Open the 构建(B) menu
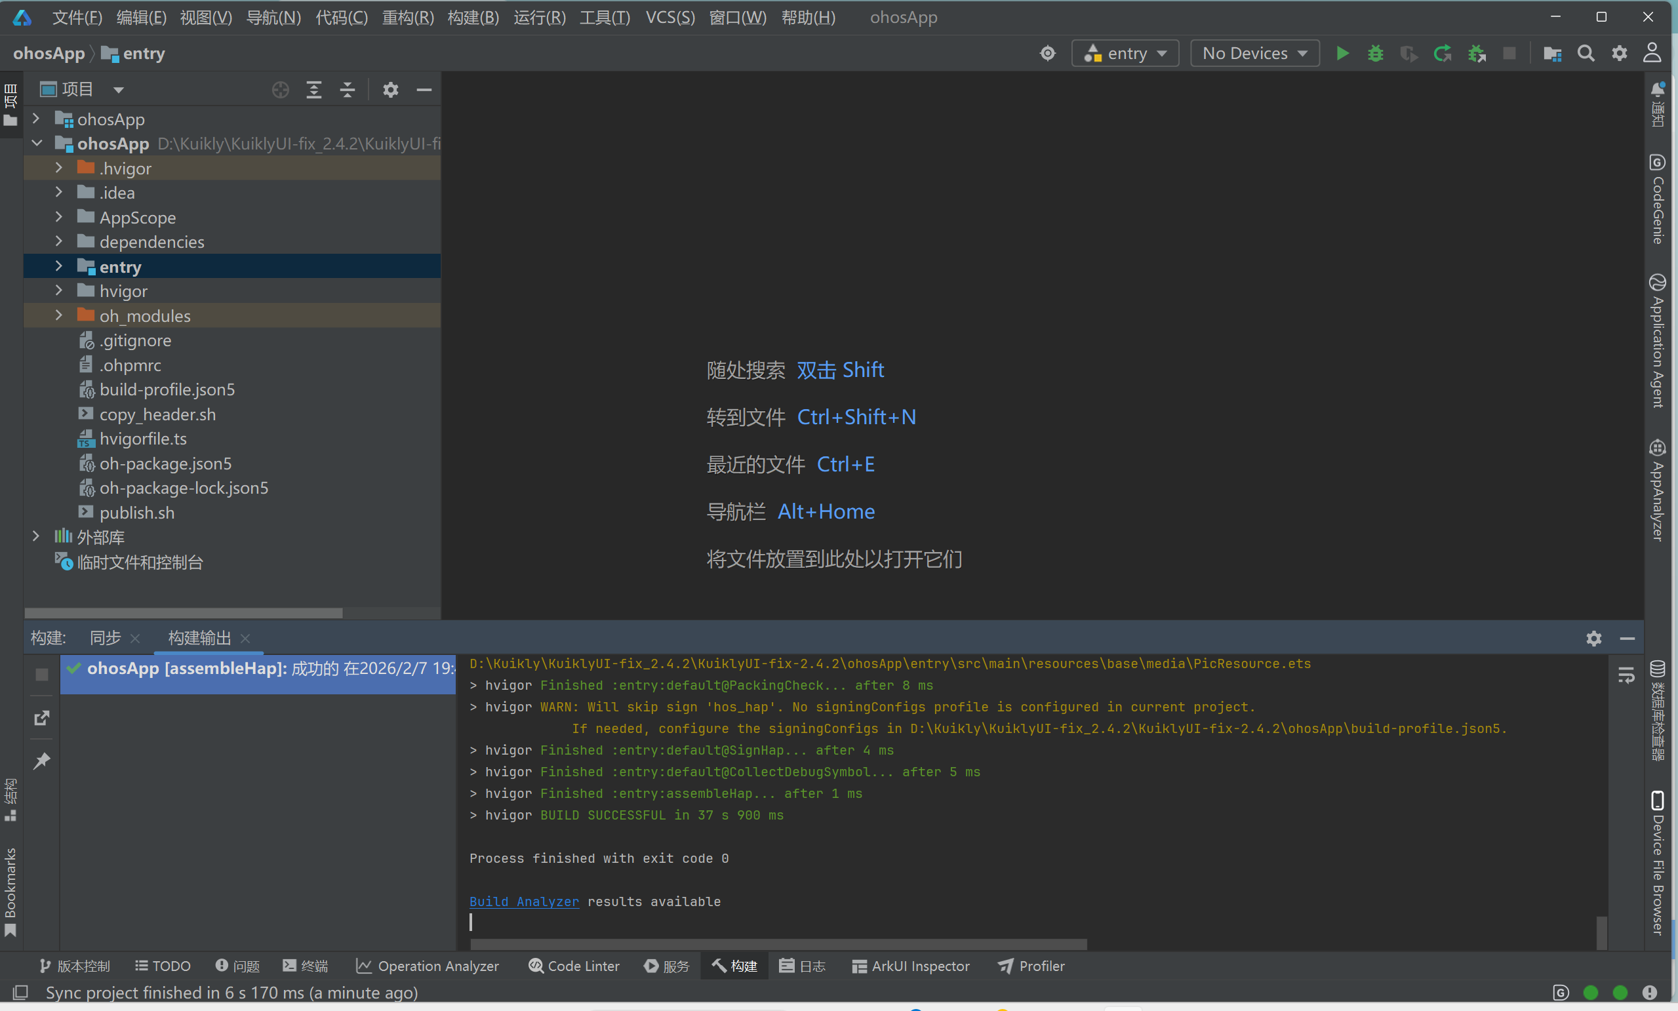The width and height of the screenshot is (1678, 1011). pyautogui.click(x=473, y=17)
